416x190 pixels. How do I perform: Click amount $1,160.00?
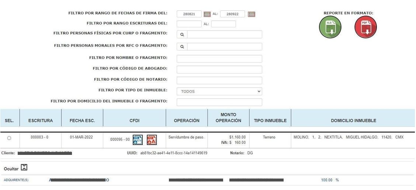pyautogui.click(x=238, y=137)
